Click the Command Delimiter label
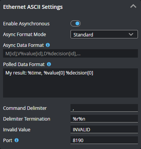This screenshot has height=149, width=141. click(25, 108)
